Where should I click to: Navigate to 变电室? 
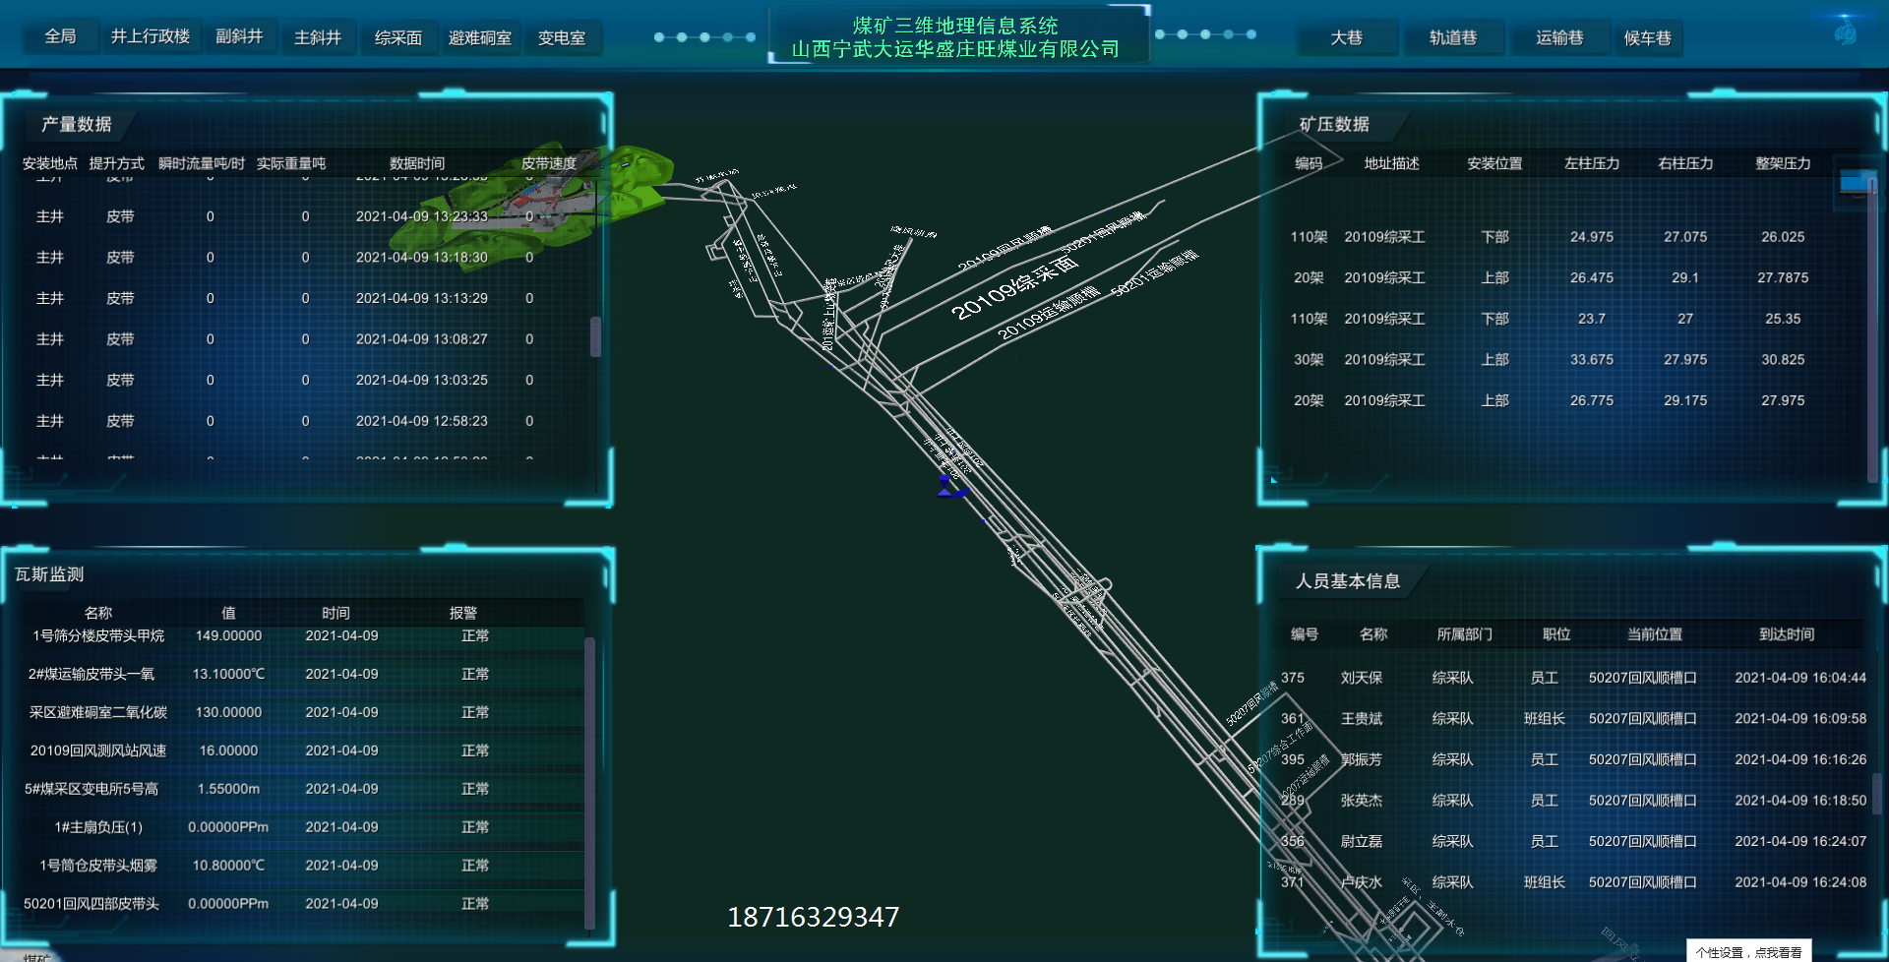pyautogui.click(x=561, y=37)
